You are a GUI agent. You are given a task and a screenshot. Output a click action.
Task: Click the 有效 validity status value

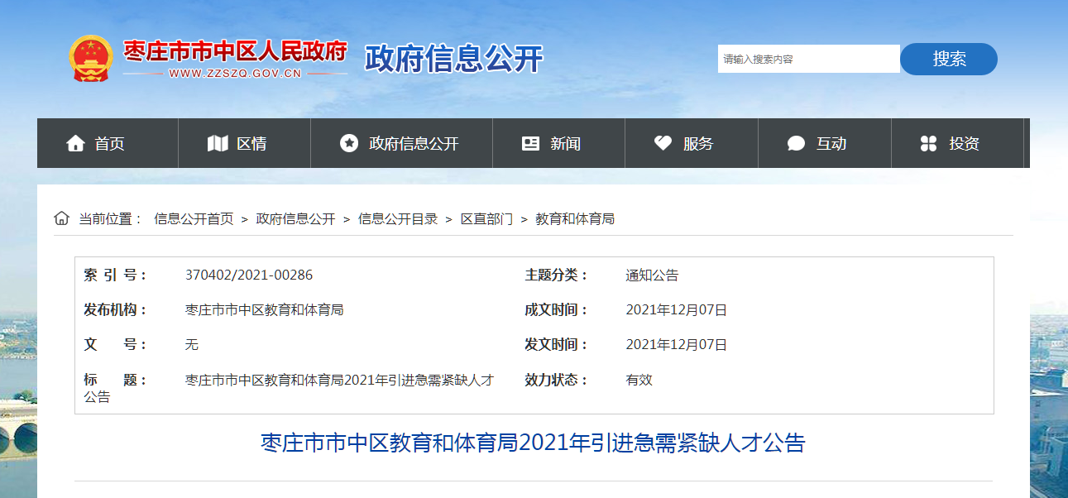click(x=639, y=380)
